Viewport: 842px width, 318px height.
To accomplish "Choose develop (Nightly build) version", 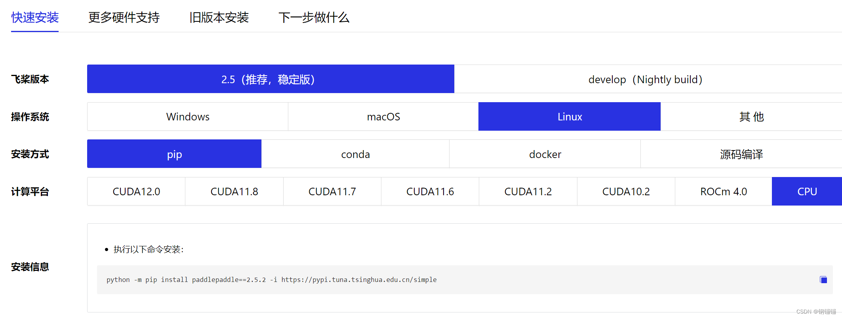I will 648,79.
